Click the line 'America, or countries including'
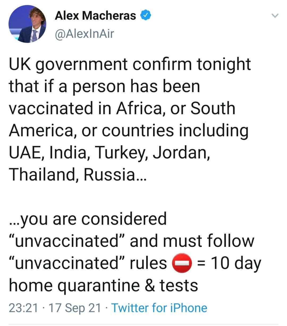 click(129, 131)
